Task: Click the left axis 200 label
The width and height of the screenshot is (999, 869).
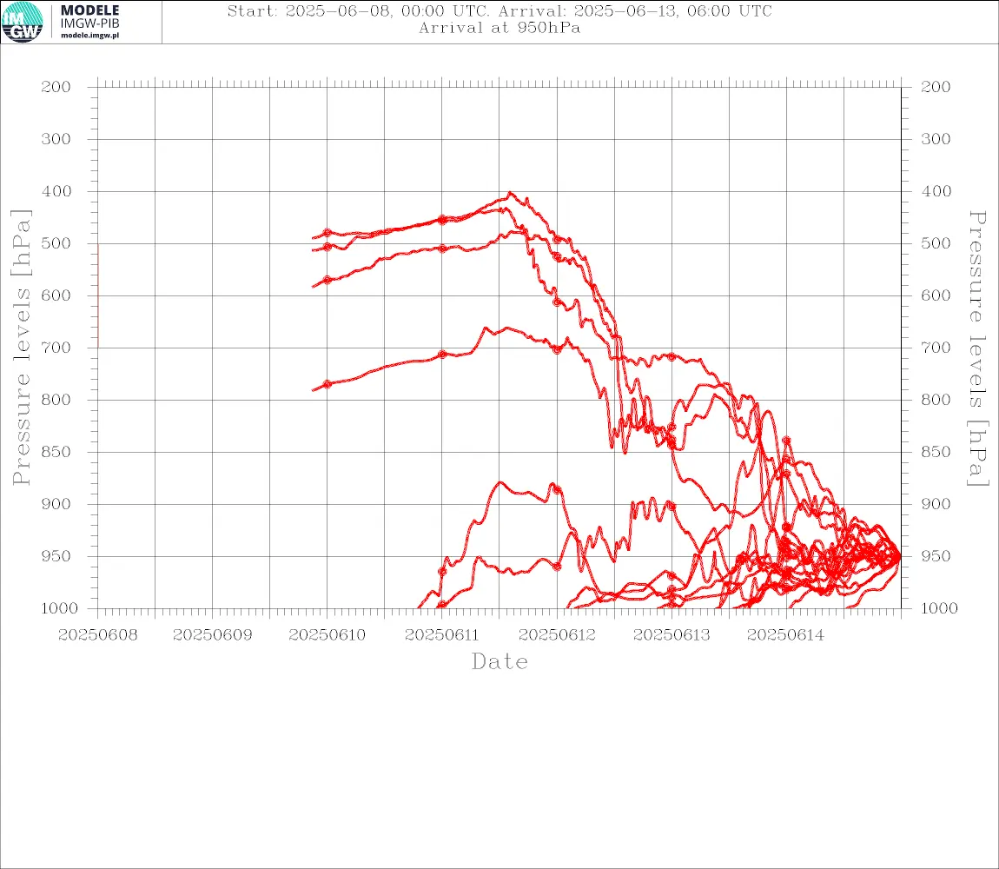Action: pos(56,87)
